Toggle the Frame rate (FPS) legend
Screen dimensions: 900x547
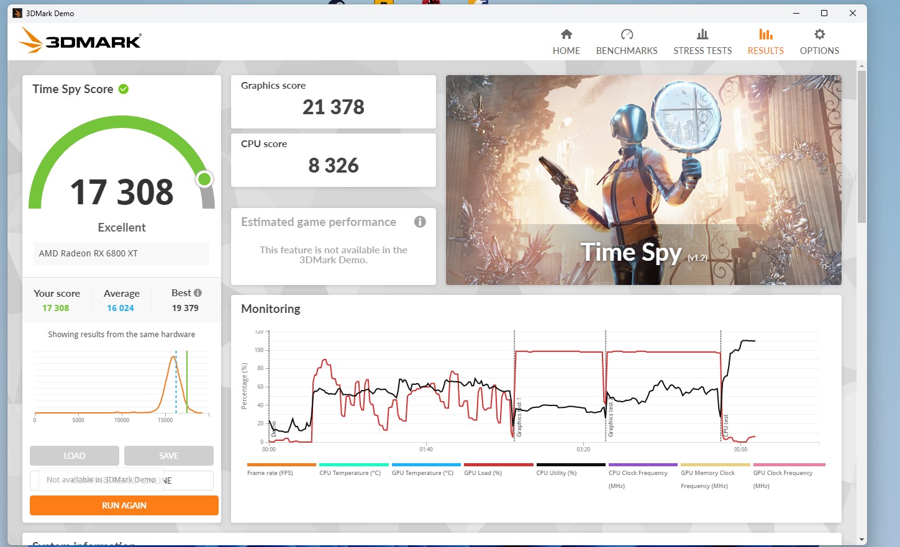[x=281, y=469]
